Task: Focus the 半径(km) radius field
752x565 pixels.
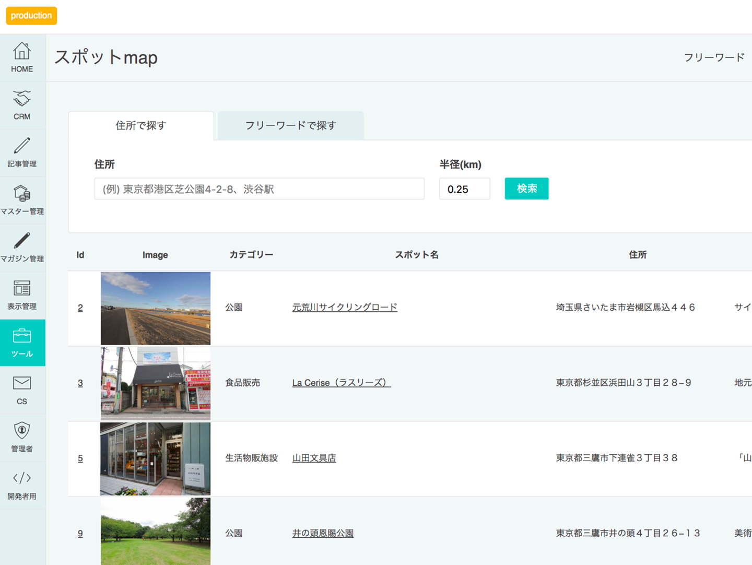Action: click(464, 189)
